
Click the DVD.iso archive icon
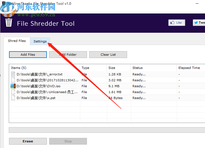click(13, 86)
